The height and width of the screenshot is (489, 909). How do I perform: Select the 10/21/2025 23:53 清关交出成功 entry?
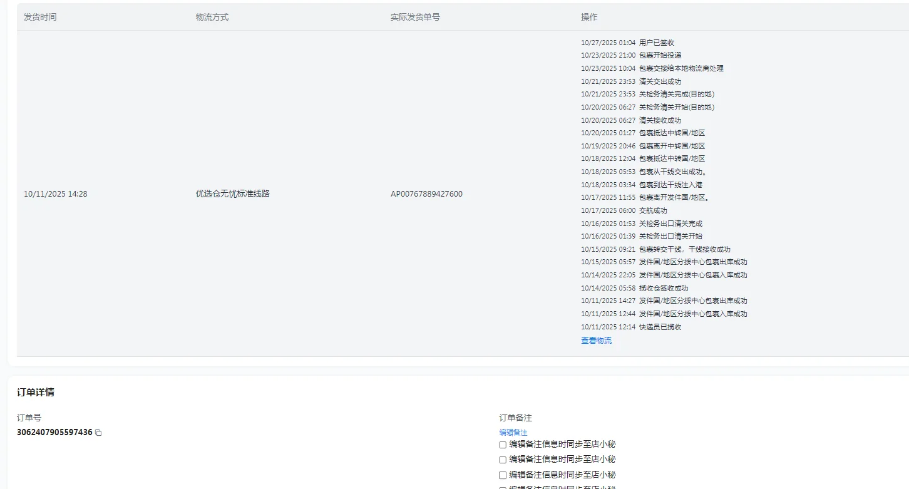tap(631, 81)
